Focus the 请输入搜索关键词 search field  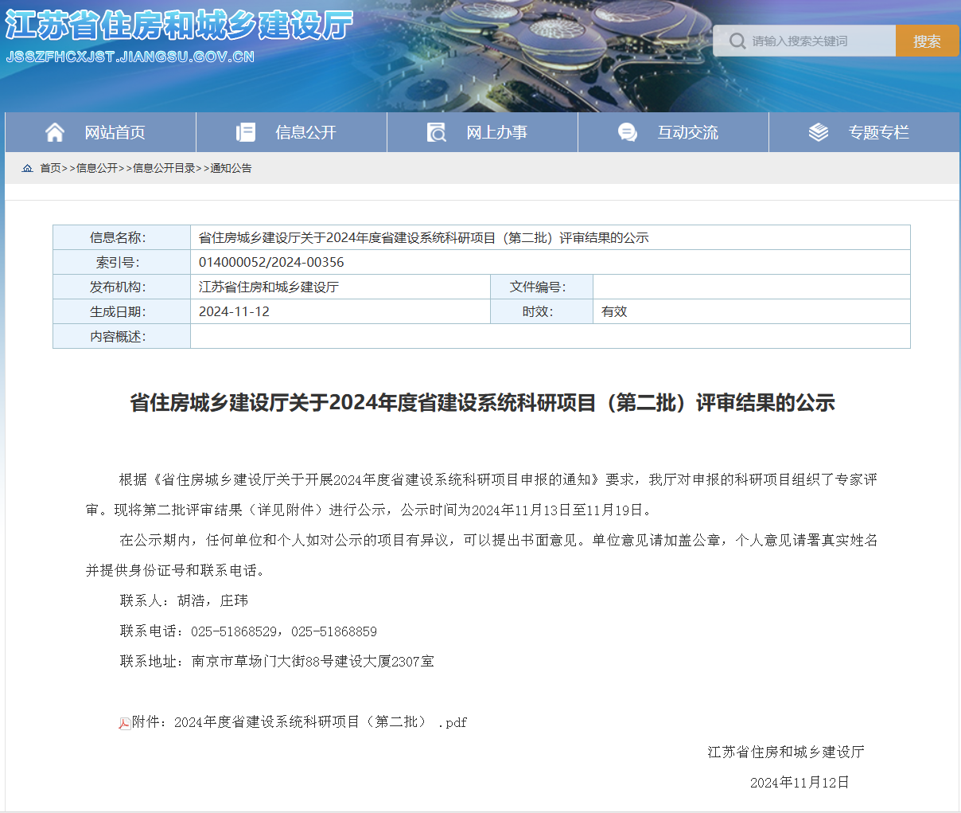coord(804,41)
